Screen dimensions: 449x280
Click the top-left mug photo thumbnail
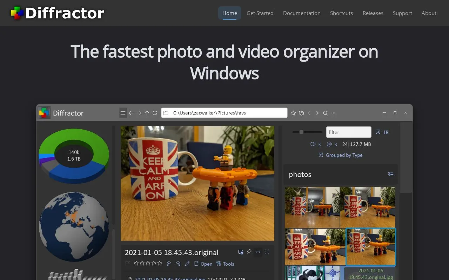point(312,207)
